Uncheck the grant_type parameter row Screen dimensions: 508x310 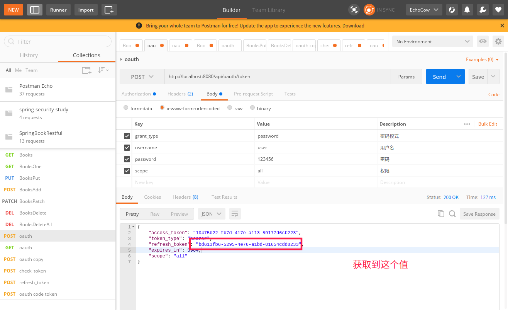[x=127, y=136]
